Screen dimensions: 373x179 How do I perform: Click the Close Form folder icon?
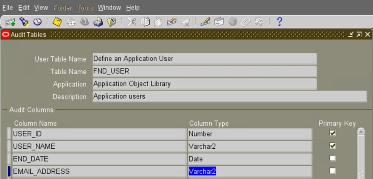[x=111, y=22]
